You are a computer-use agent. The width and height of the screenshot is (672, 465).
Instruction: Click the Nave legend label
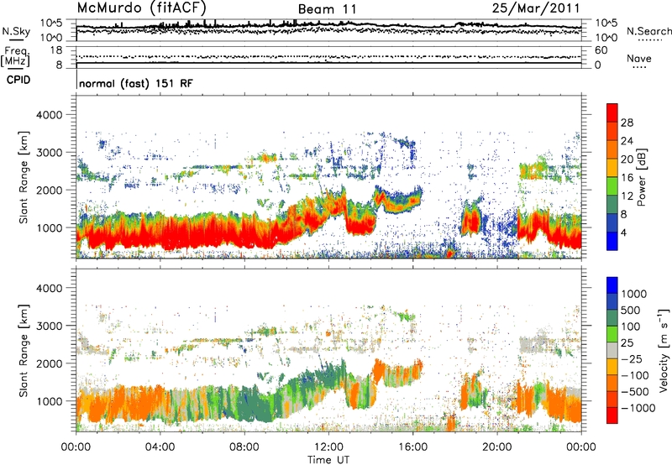pos(639,58)
